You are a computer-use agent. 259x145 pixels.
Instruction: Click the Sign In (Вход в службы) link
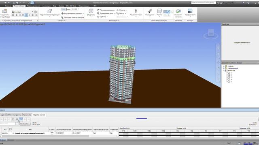click(228, 3)
